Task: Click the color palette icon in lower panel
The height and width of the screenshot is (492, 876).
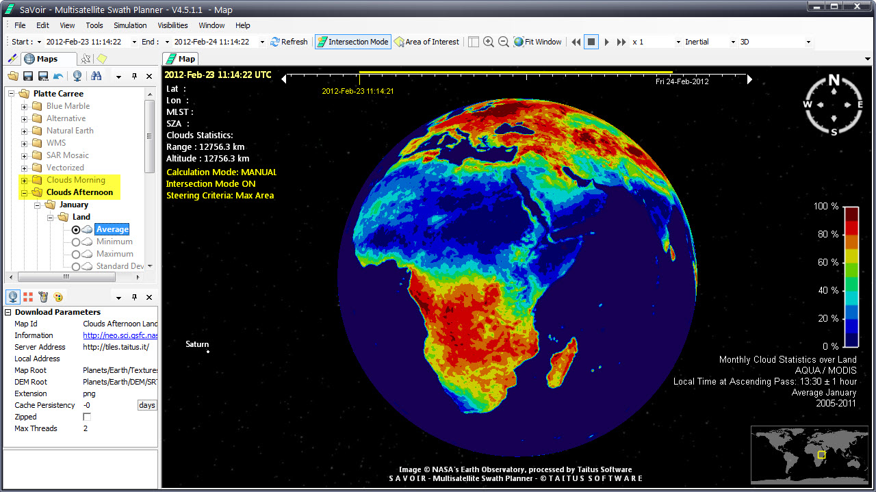Action: coord(58,297)
